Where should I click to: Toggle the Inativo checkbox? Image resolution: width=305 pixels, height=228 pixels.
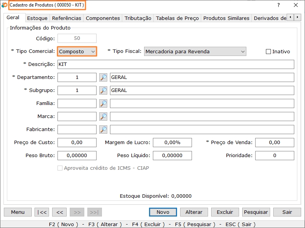pos(268,52)
